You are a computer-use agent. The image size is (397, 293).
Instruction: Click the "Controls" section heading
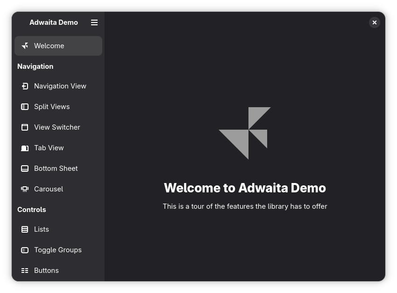[x=32, y=210]
